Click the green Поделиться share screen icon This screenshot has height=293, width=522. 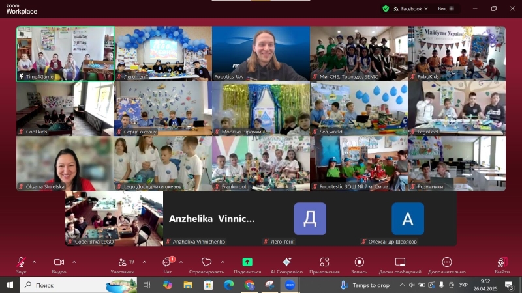pos(247,262)
